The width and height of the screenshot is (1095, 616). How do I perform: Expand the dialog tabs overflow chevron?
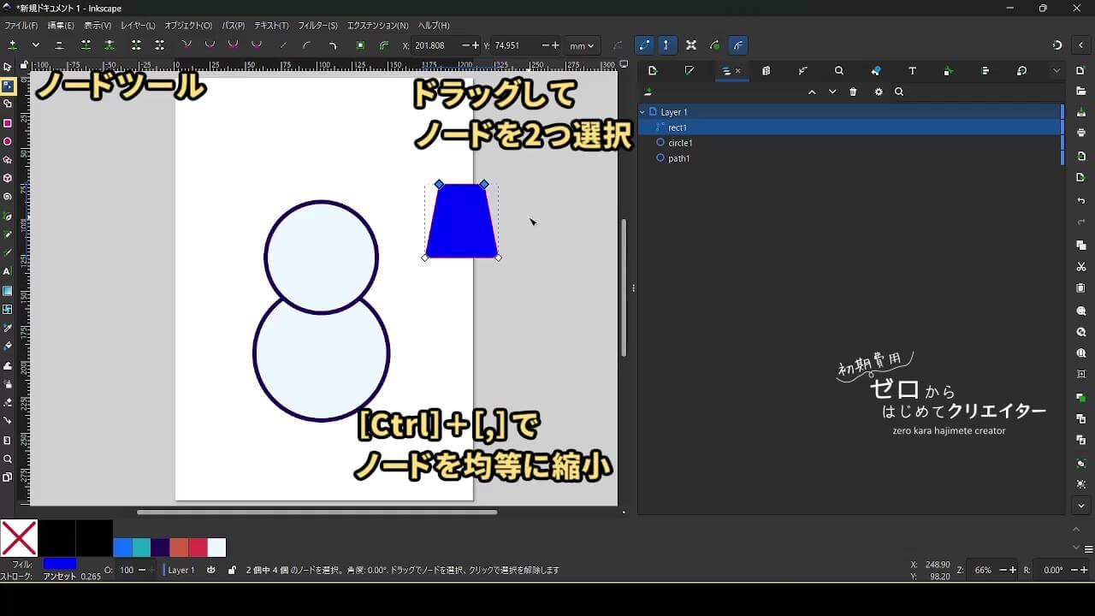[x=1057, y=71]
